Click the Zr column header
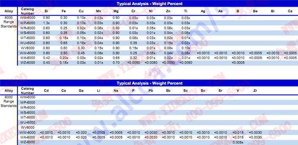 255,91
